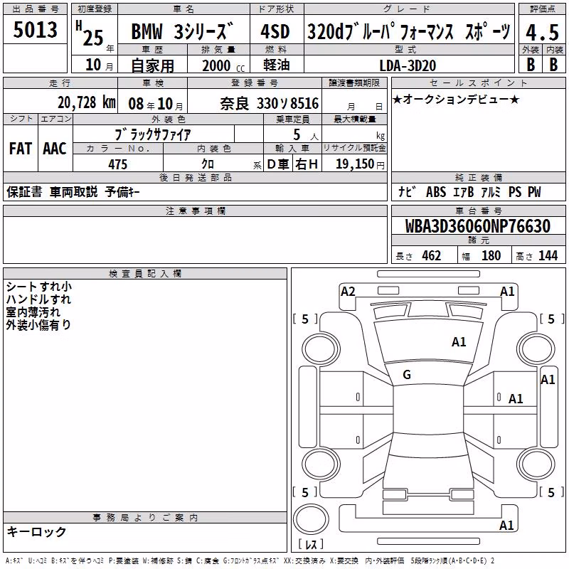
Task: Click the spare tire circle above [レス]
Action: (311, 519)
